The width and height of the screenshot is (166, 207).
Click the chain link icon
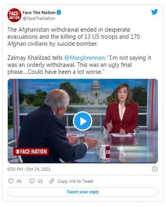tap(52, 181)
